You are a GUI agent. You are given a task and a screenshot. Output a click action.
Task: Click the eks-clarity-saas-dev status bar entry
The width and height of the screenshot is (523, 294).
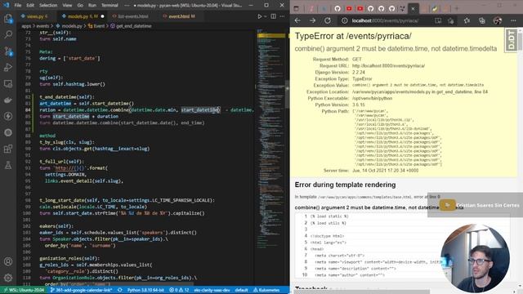[212, 291]
